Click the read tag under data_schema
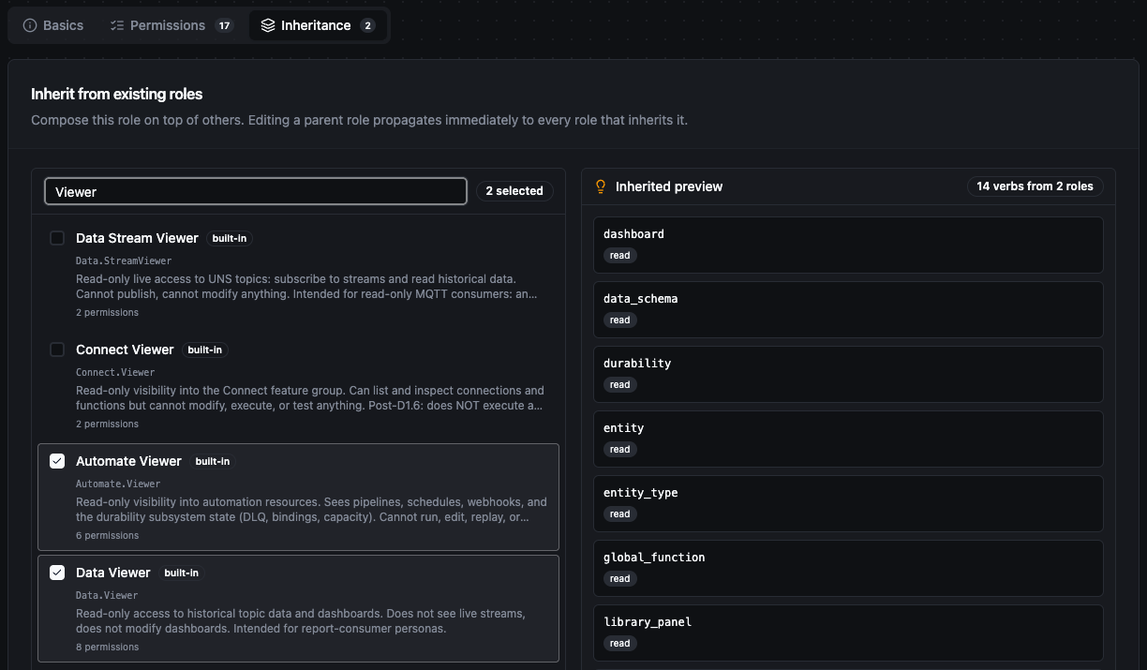This screenshot has width=1147, height=670. click(619, 320)
